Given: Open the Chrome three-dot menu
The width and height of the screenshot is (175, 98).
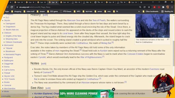Looking at the screenshot, I should [x=172, y=7].
